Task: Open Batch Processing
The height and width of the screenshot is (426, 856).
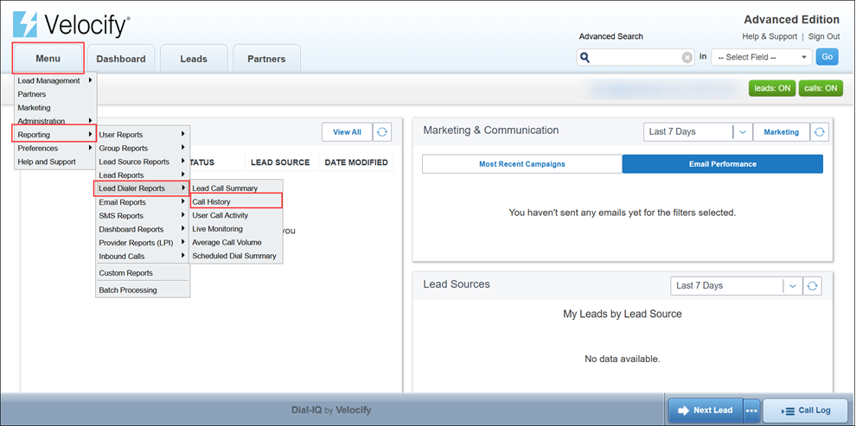Action: pyautogui.click(x=143, y=290)
